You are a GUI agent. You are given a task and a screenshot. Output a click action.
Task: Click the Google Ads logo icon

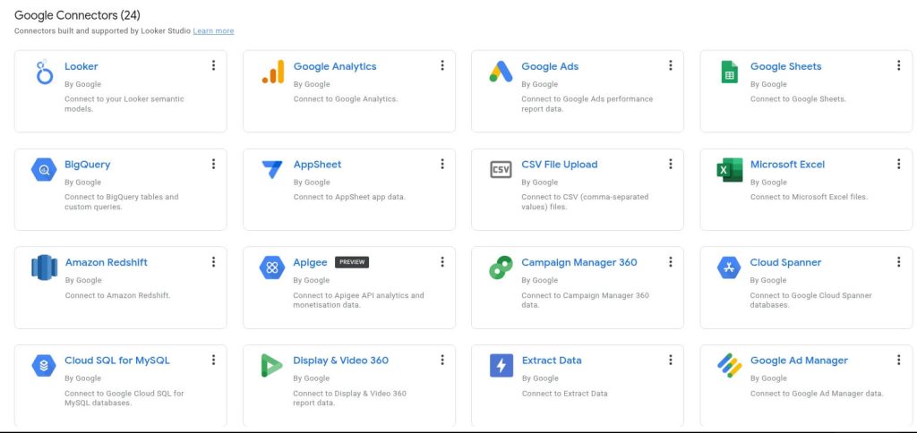tap(501, 72)
